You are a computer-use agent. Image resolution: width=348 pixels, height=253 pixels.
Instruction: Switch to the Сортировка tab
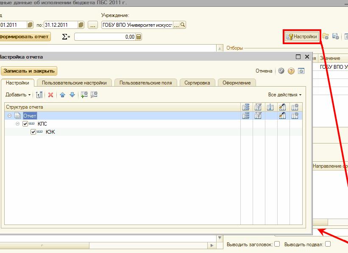tap(197, 83)
